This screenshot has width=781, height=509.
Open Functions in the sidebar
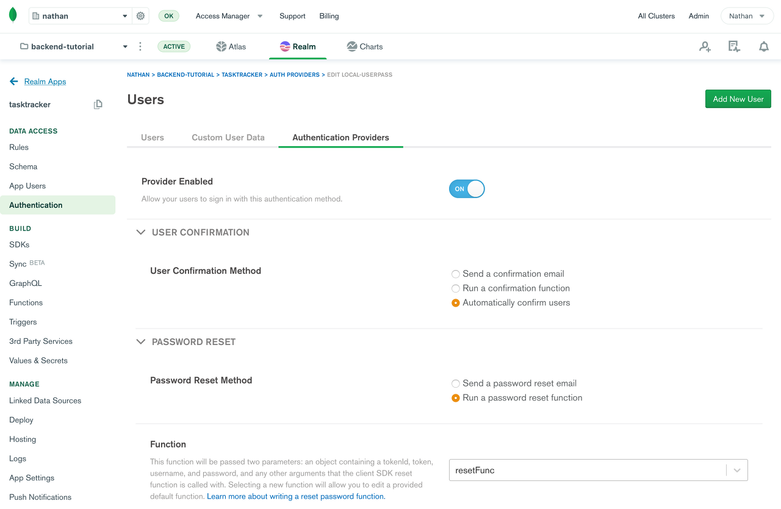(26, 302)
